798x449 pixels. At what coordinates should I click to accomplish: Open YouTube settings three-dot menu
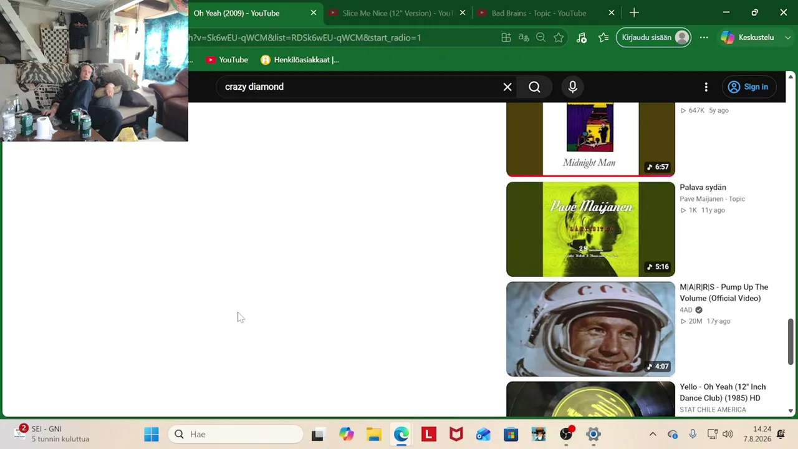[706, 87]
